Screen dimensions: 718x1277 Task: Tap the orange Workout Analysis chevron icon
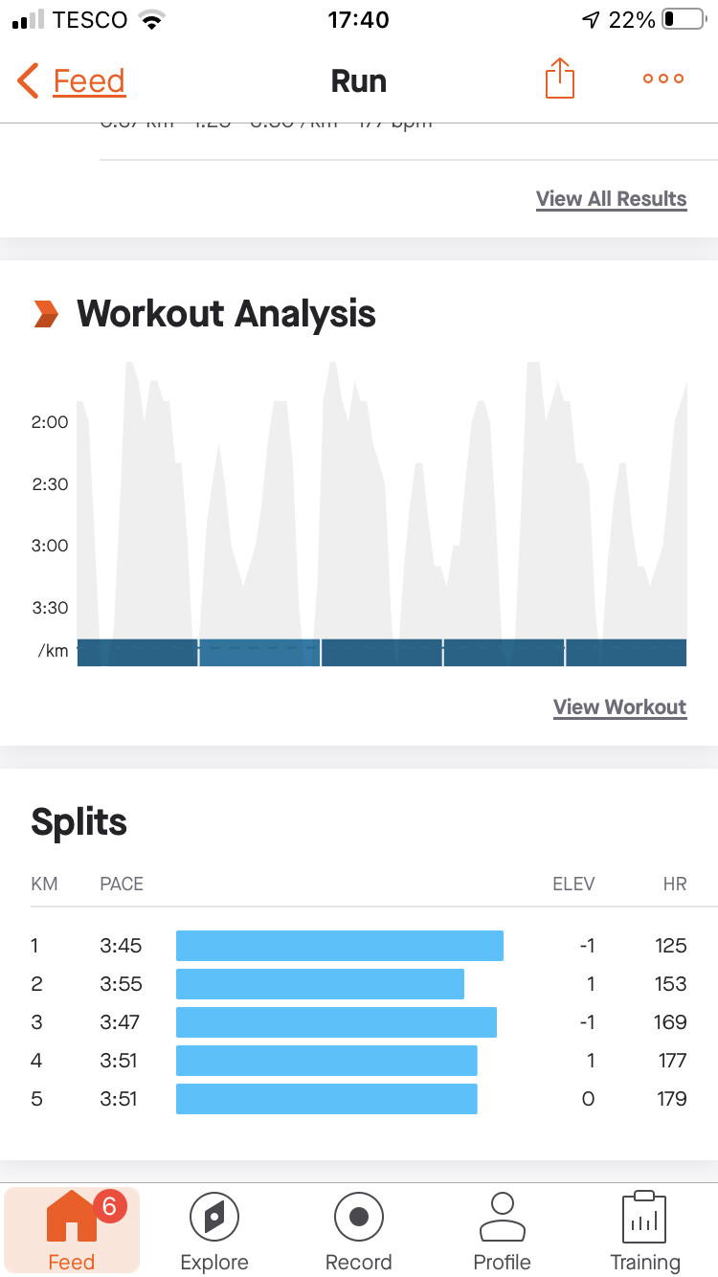click(45, 314)
